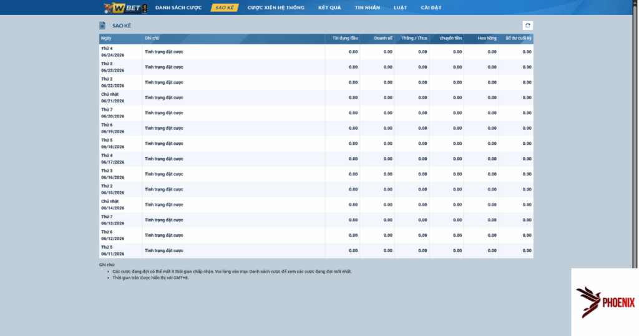Open Tình trạng đặt cược for 06/23/2026
The width and height of the screenshot is (639, 336).
pos(164,67)
